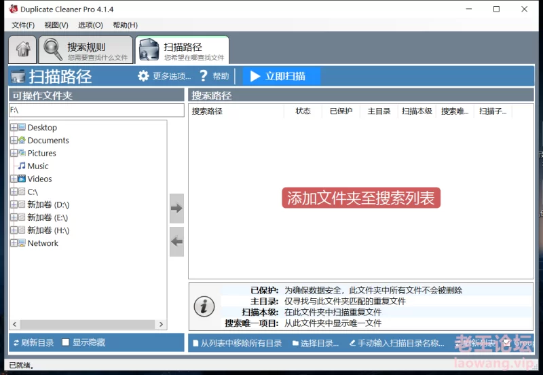
Task: Open the 文件(F) menu
Action: point(23,25)
